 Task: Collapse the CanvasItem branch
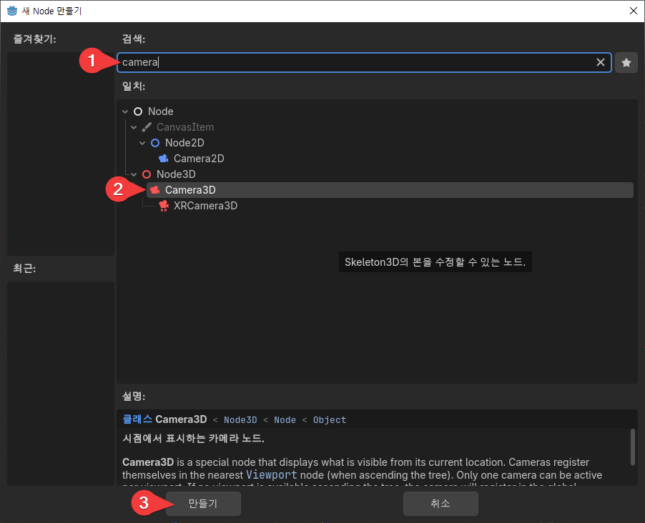click(x=134, y=127)
